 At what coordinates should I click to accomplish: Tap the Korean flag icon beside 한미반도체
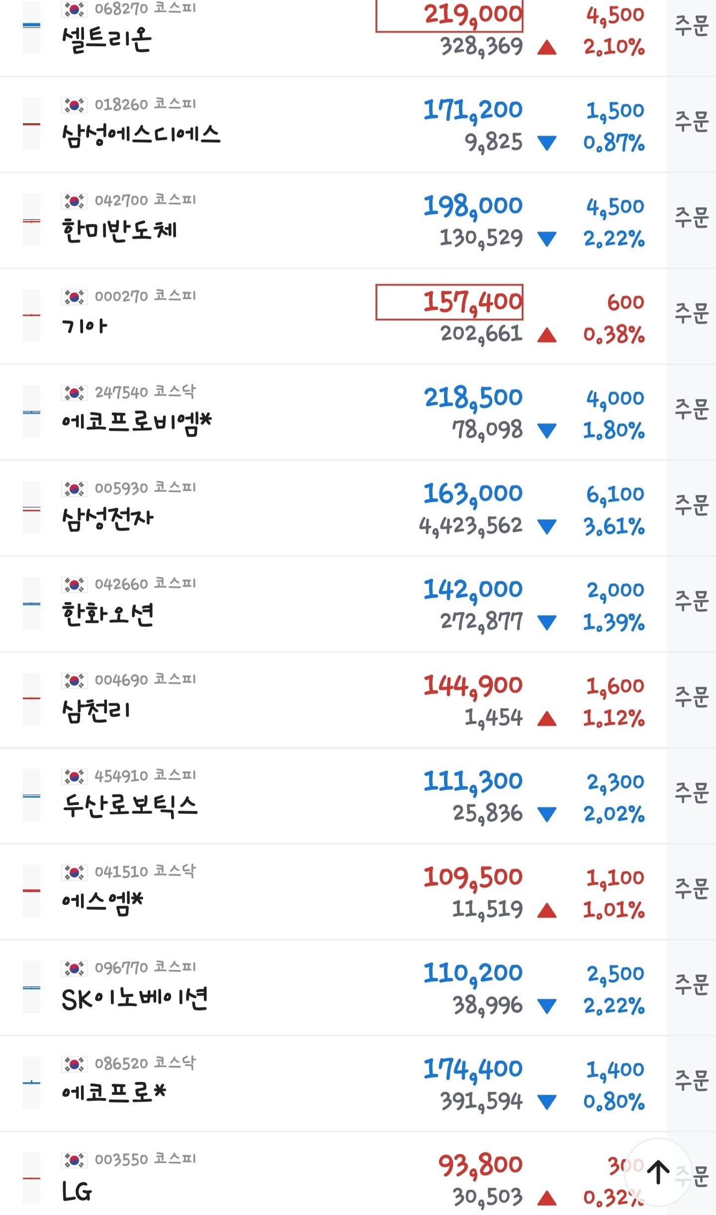[x=74, y=201]
